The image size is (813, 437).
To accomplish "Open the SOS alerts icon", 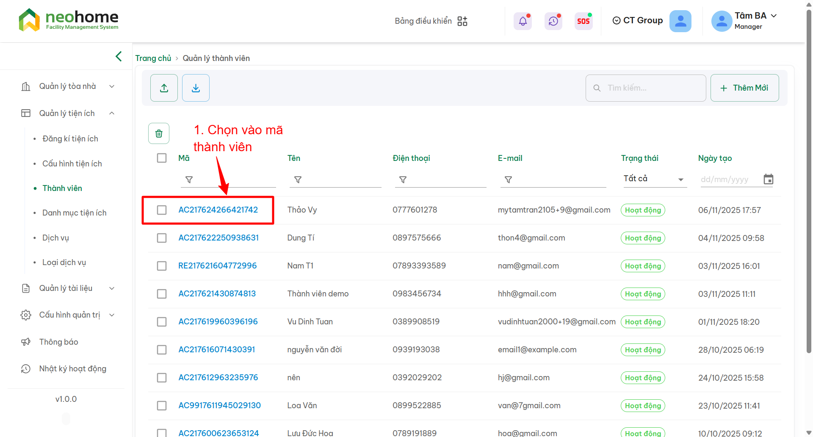I will coord(583,21).
